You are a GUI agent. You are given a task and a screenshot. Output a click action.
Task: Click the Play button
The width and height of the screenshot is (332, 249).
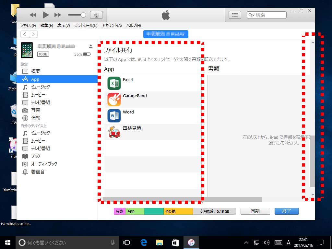click(x=45, y=15)
